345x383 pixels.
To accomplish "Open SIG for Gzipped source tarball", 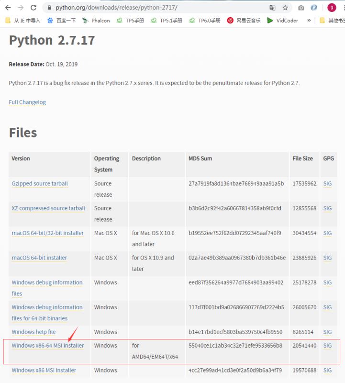I will point(327,184).
